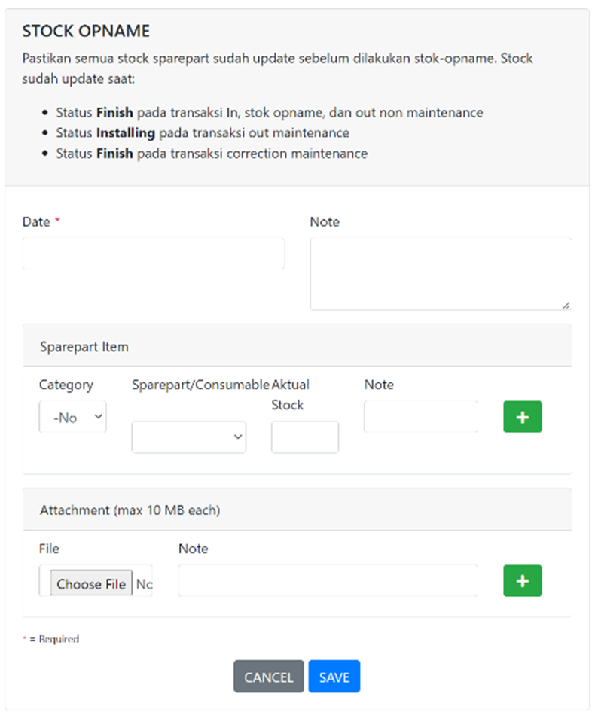Focus the Attachment Note input field
This screenshot has width=595, height=715.
coord(328,580)
